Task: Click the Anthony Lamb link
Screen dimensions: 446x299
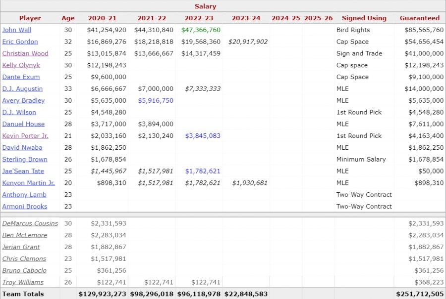Action: click(x=24, y=195)
